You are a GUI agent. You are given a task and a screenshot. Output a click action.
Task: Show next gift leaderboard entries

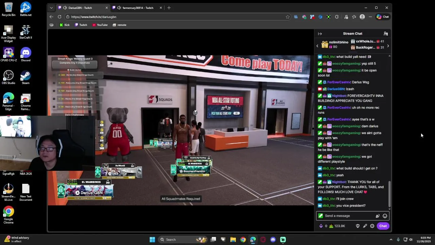click(x=388, y=46)
